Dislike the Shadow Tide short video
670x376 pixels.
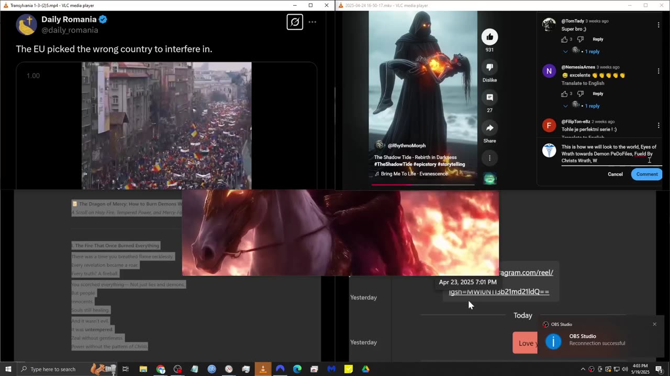pos(489,67)
